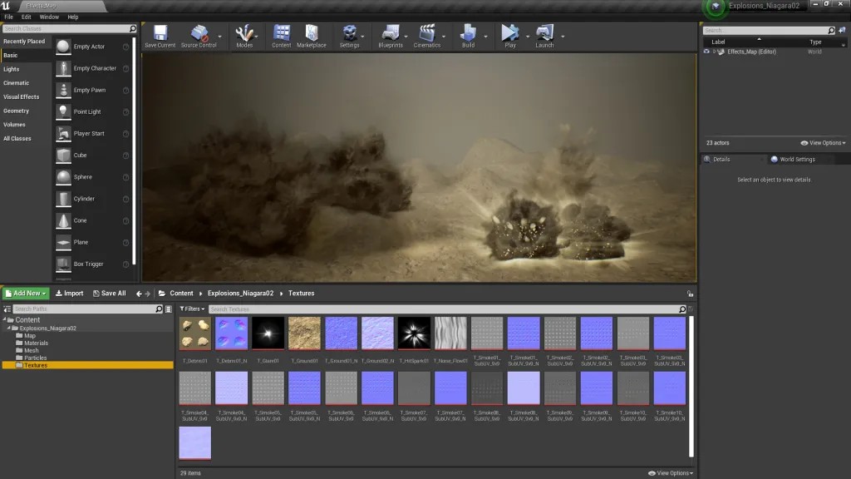Screen dimensions: 851x479
Task: Click the Build toolbar icon
Action: click(468, 33)
